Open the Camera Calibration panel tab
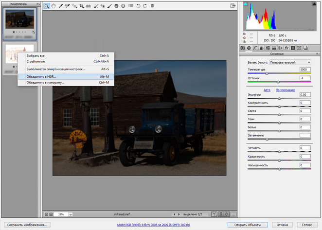This screenshot has height=230, width=322. (x=243, y=48)
